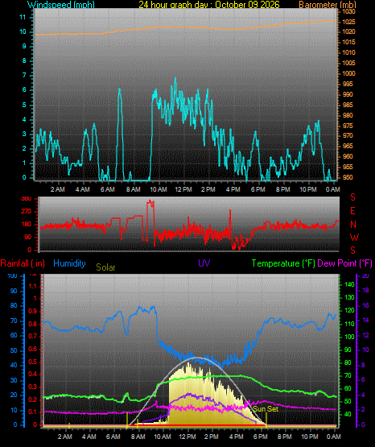Click 0 AM on the windspeed chart time axis
375x447 pixels.
pyautogui.click(x=333, y=189)
